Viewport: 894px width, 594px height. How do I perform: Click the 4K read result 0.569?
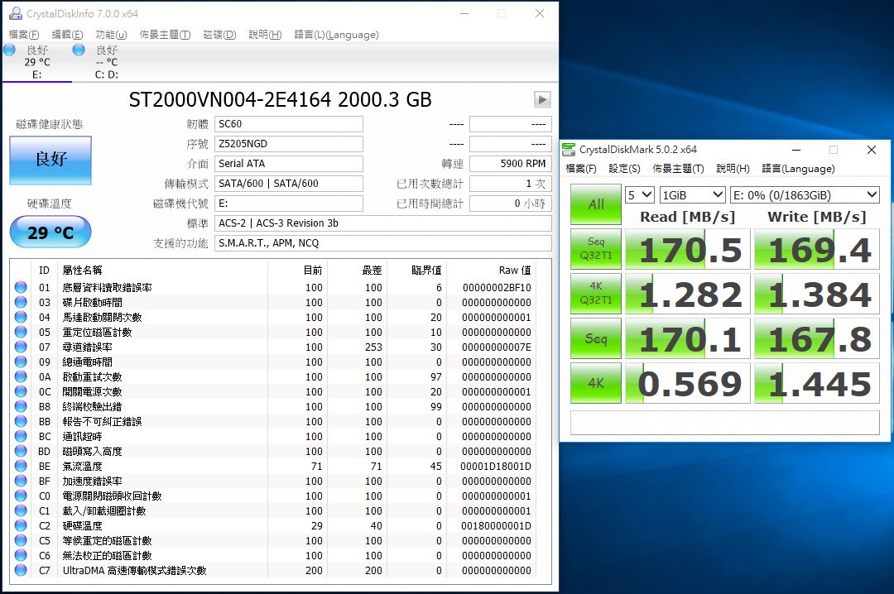688,384
